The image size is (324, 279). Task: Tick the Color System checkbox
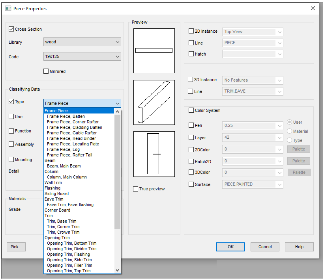coord(191,111)
